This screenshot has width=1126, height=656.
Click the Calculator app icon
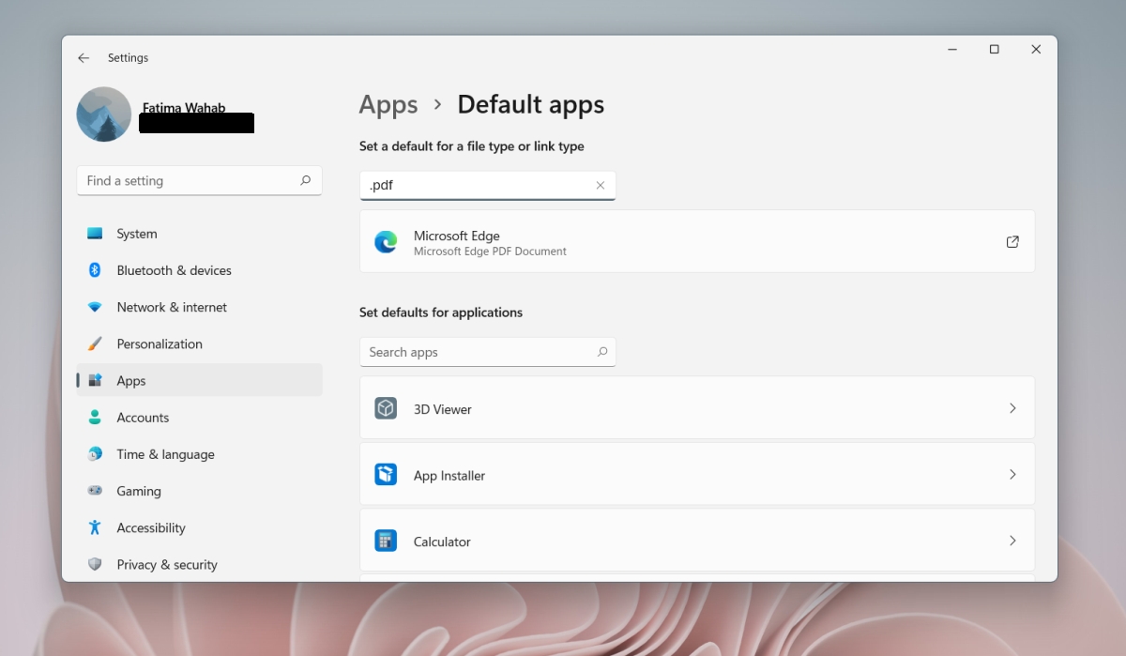[386, 541]
